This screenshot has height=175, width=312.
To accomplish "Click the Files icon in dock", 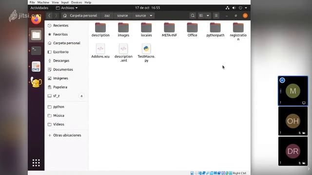I will click(x=36, y=35).
